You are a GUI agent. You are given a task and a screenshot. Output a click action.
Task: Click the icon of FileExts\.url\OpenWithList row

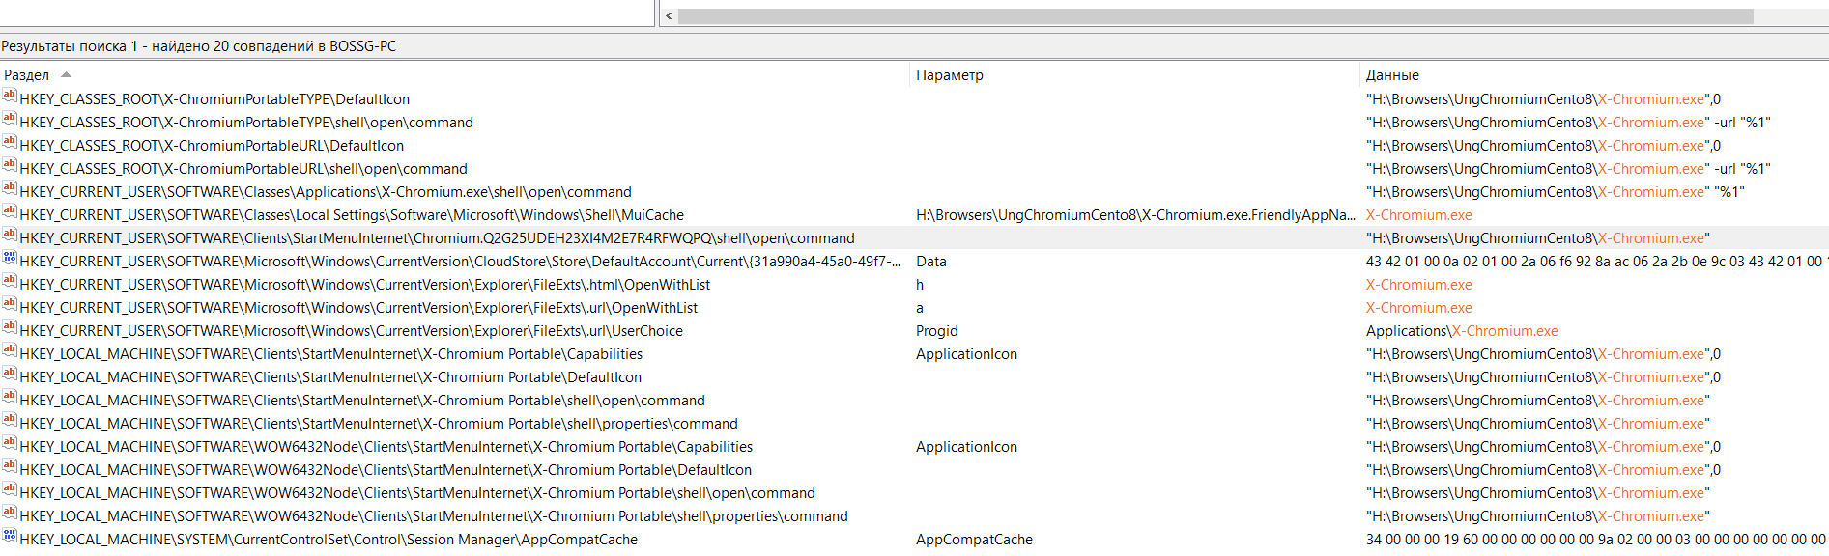10,304
